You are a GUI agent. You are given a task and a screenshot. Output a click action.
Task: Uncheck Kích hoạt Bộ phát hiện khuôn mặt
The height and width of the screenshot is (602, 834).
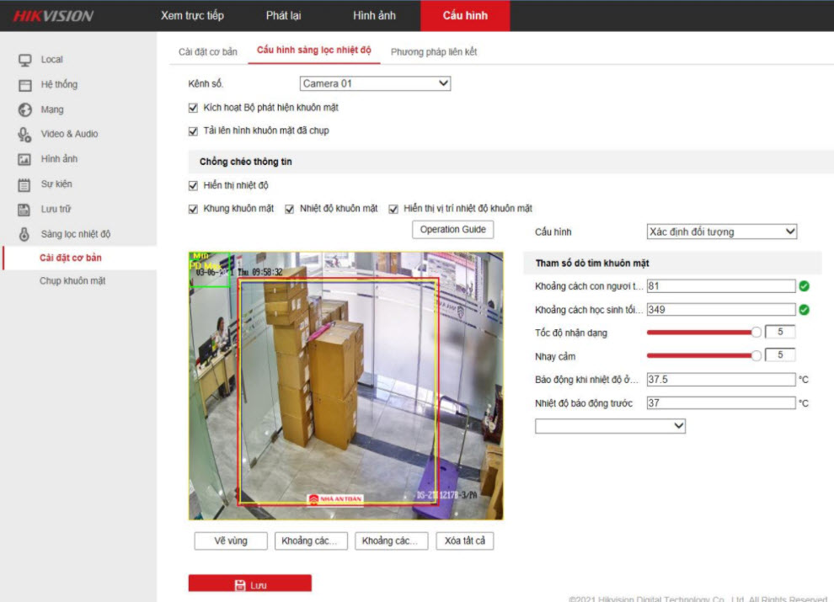point(194,108)
